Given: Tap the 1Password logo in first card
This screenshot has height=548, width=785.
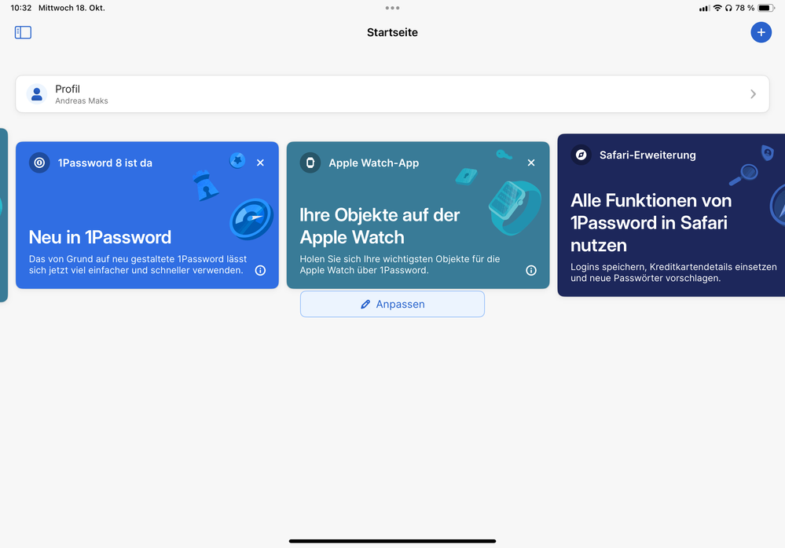Looking at the screenshot, I should click(39, 163).
